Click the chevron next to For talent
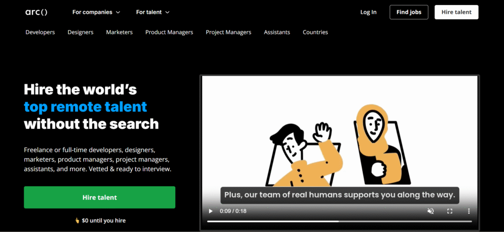 tap(167, 12)
